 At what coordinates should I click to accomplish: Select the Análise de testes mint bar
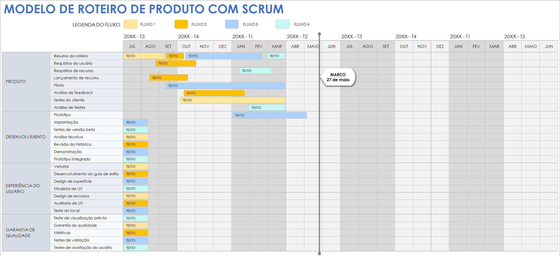tap(267, 107)
